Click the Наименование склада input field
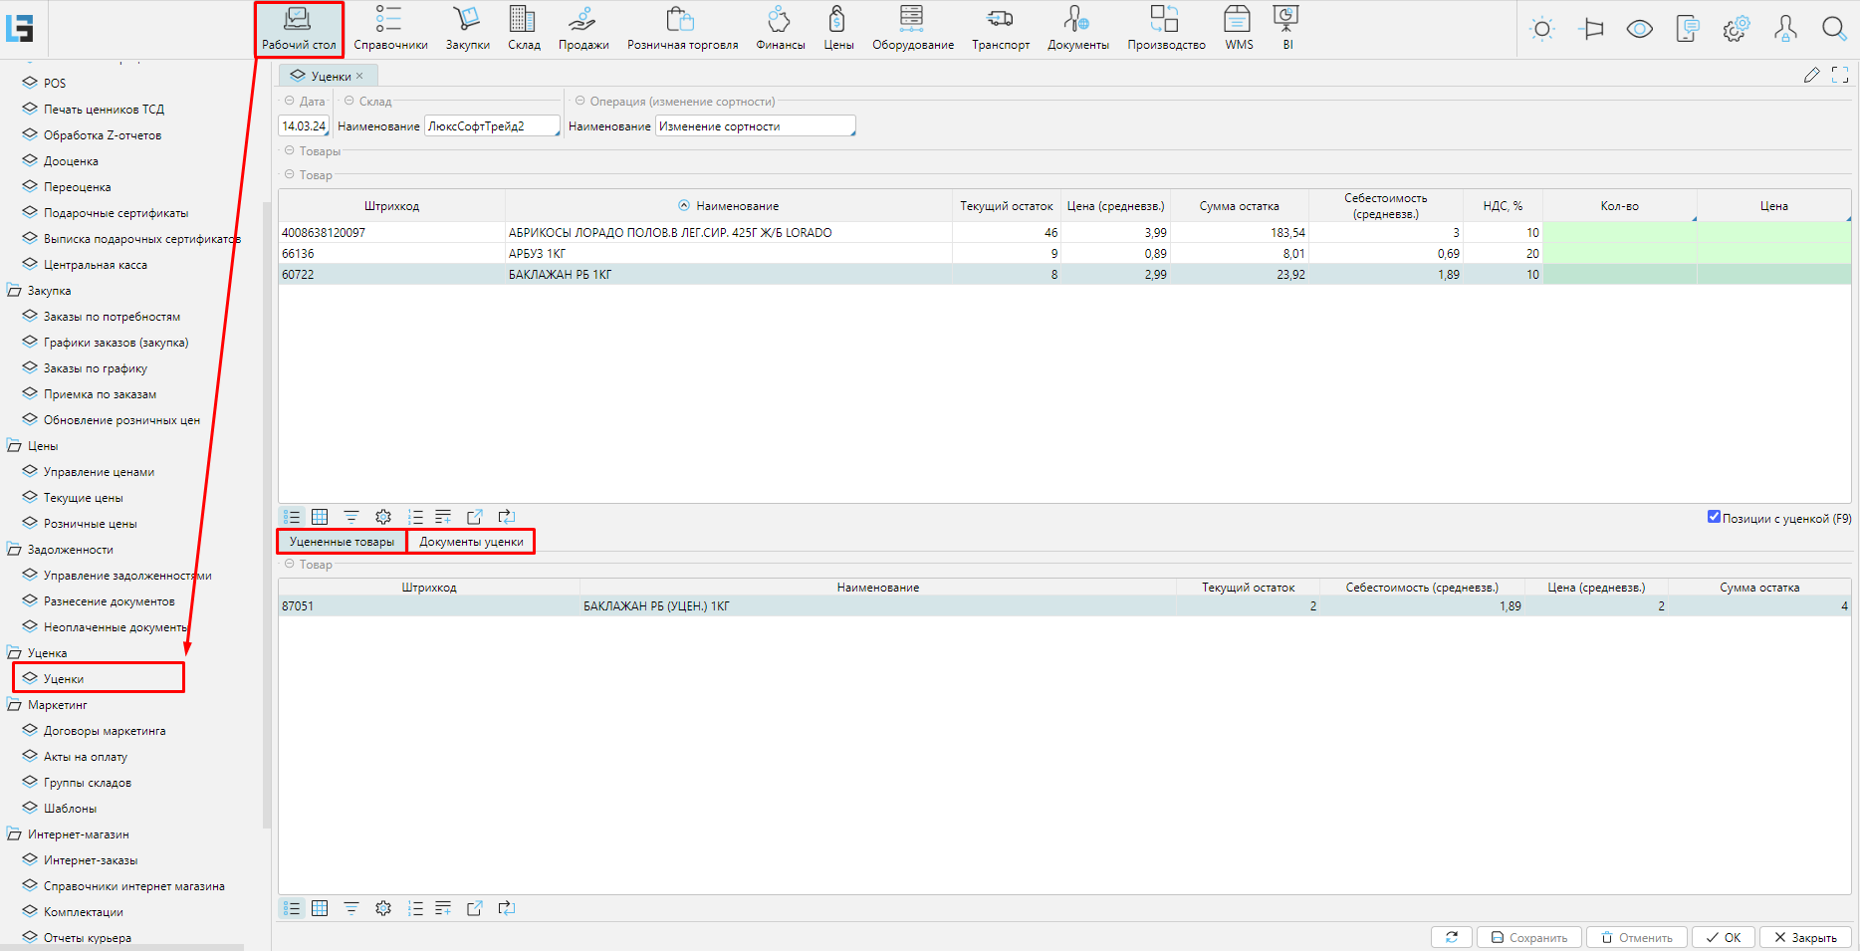The height and width of the screenshot is (951, 1860). (x=491, y=126)
